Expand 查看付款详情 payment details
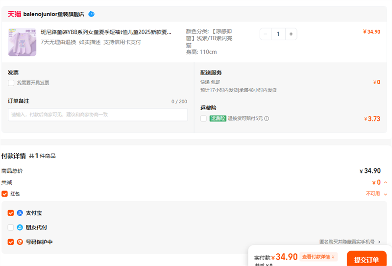The image size is (392, 266). click(318, 257)
